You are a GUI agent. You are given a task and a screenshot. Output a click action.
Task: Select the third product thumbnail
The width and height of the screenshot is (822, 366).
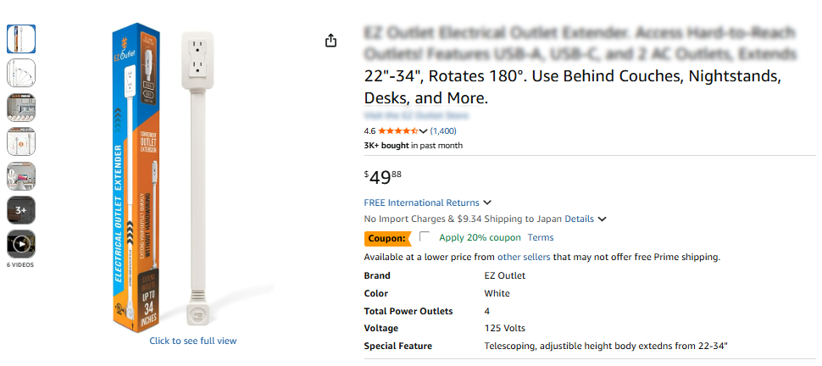coord(21,107)
